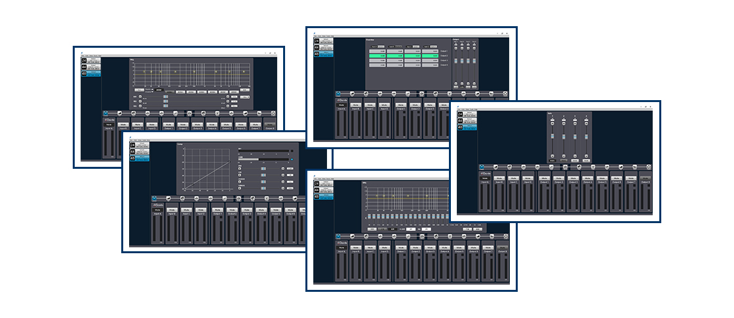The width and height of the screenshot is (734, 318).
Task: Click upper-right curve point on Comp graph
Action: coord(229,162)
